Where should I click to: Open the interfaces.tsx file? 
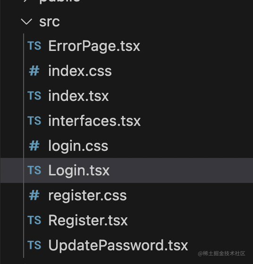(x=94, y=121)
